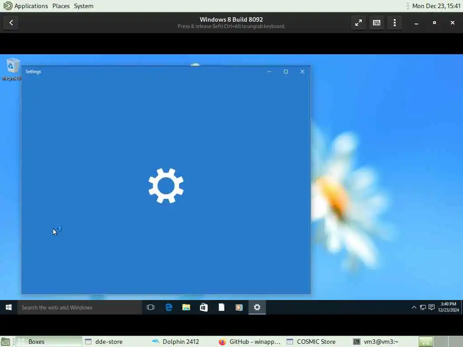Open the System menu

point(84,6)
